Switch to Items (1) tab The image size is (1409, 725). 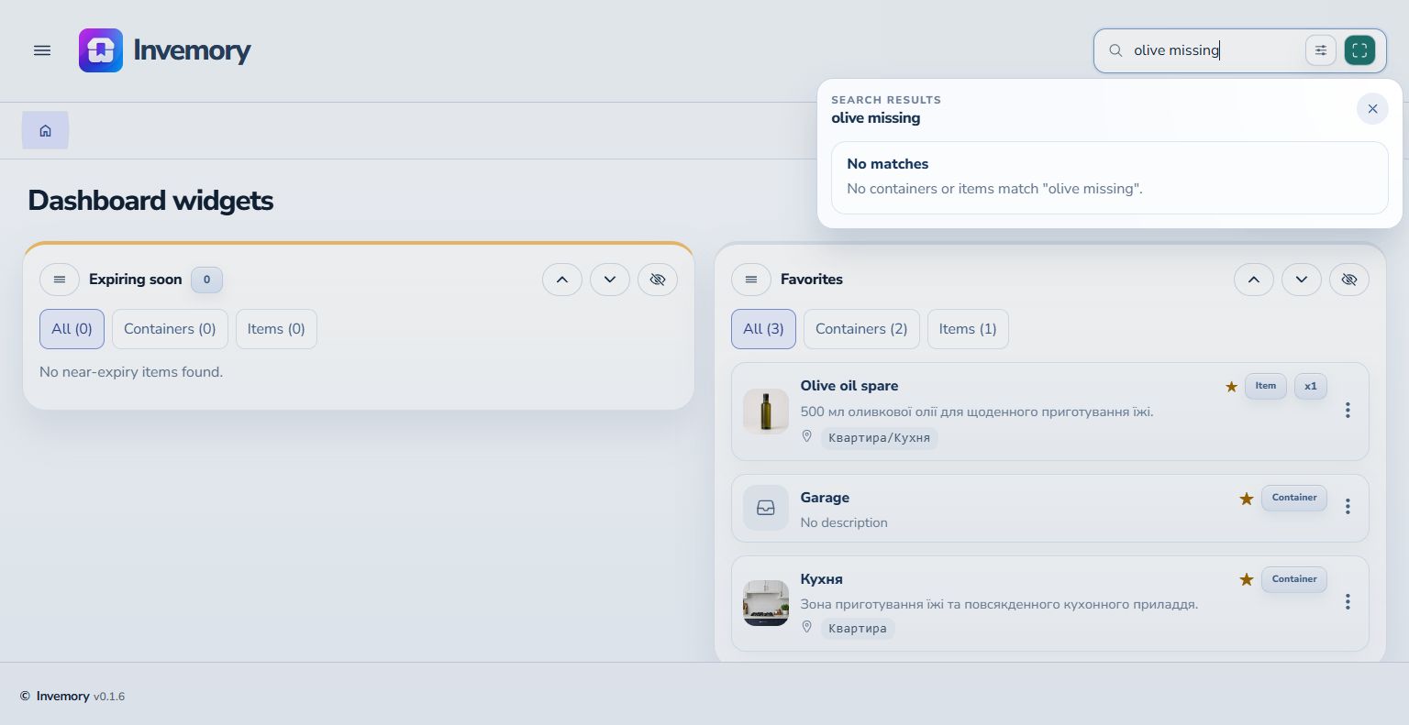[968, 329]
